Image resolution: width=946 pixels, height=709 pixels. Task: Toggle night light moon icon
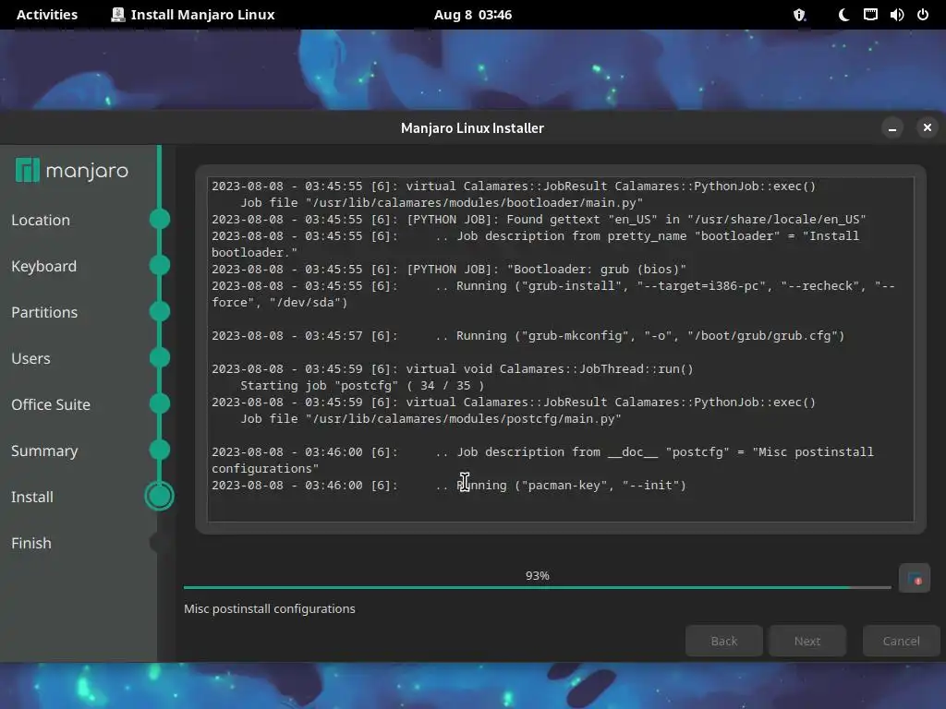tap(843, 15)
